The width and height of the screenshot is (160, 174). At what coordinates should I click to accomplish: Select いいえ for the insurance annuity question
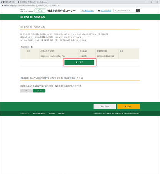pyautogui.click(x=39, y=90)
